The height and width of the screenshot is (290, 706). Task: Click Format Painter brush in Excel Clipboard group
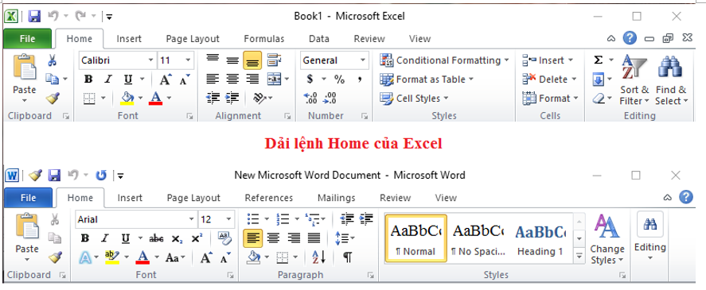[53, 98]
